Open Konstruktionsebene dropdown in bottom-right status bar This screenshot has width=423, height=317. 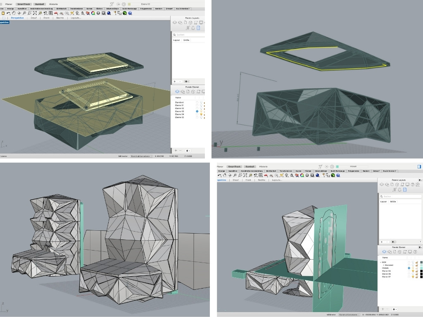coord(349,315)
